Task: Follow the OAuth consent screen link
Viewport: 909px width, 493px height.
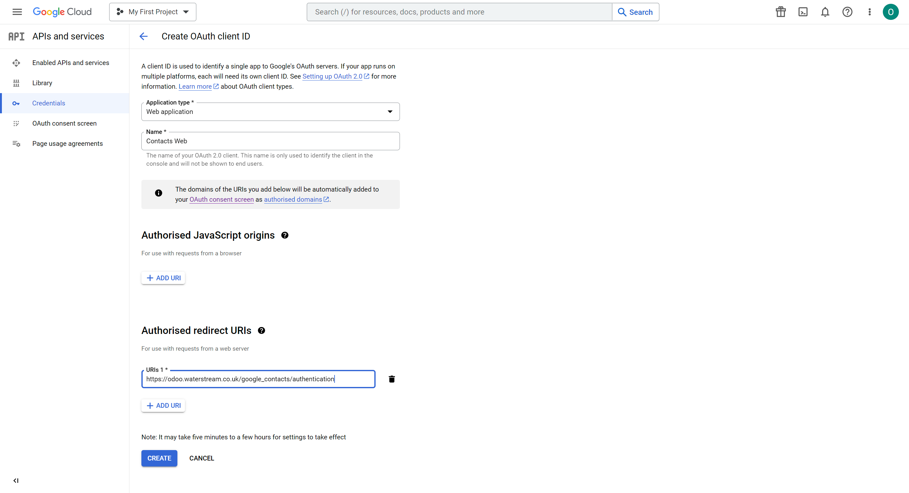Action: pyautogui.click(x=222, y=199)
